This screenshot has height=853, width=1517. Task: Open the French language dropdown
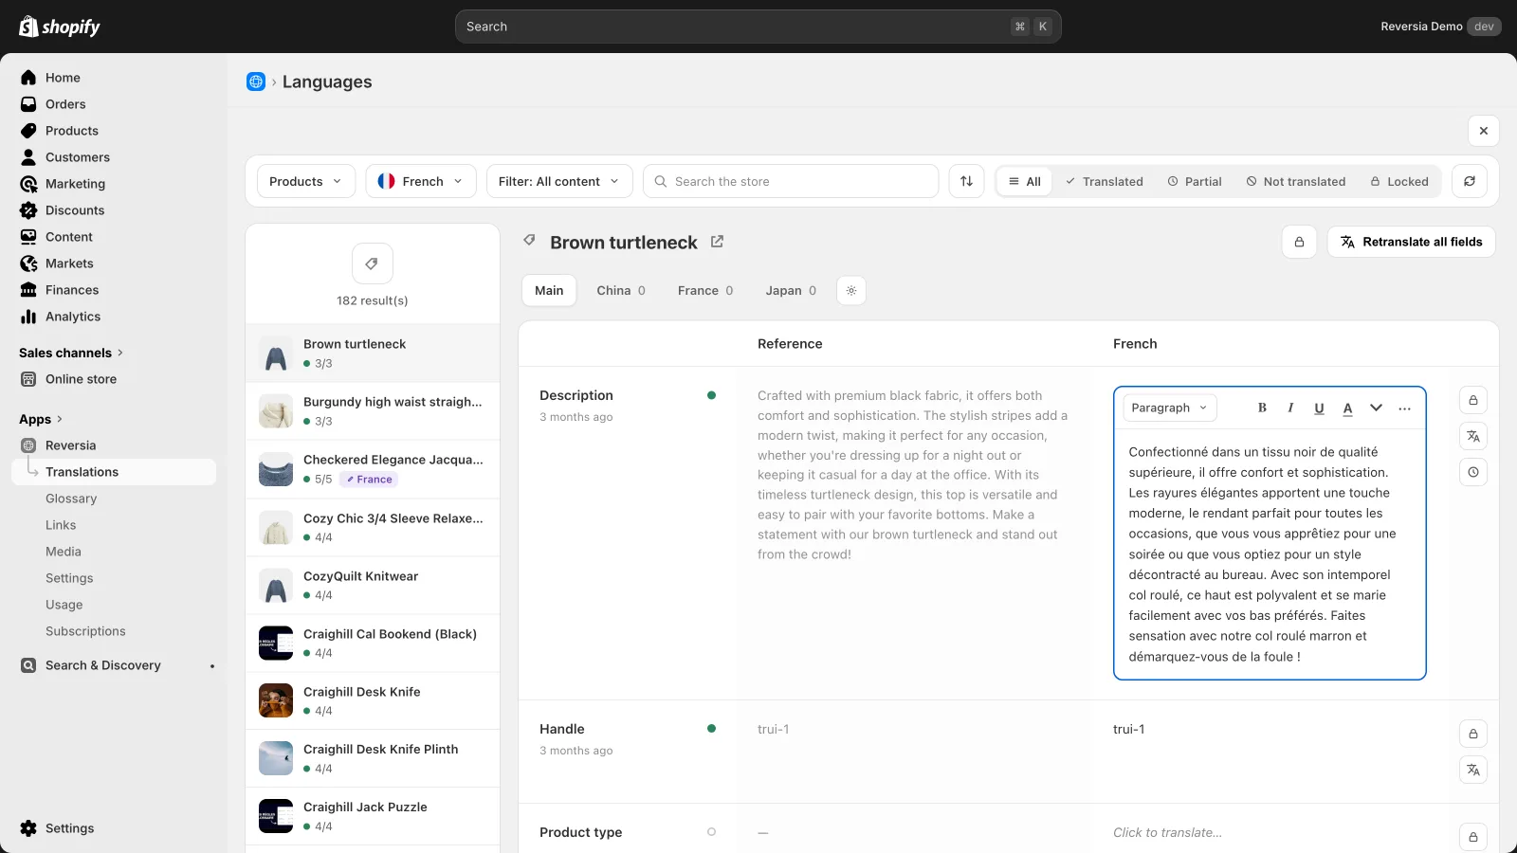tap(420, 181)
